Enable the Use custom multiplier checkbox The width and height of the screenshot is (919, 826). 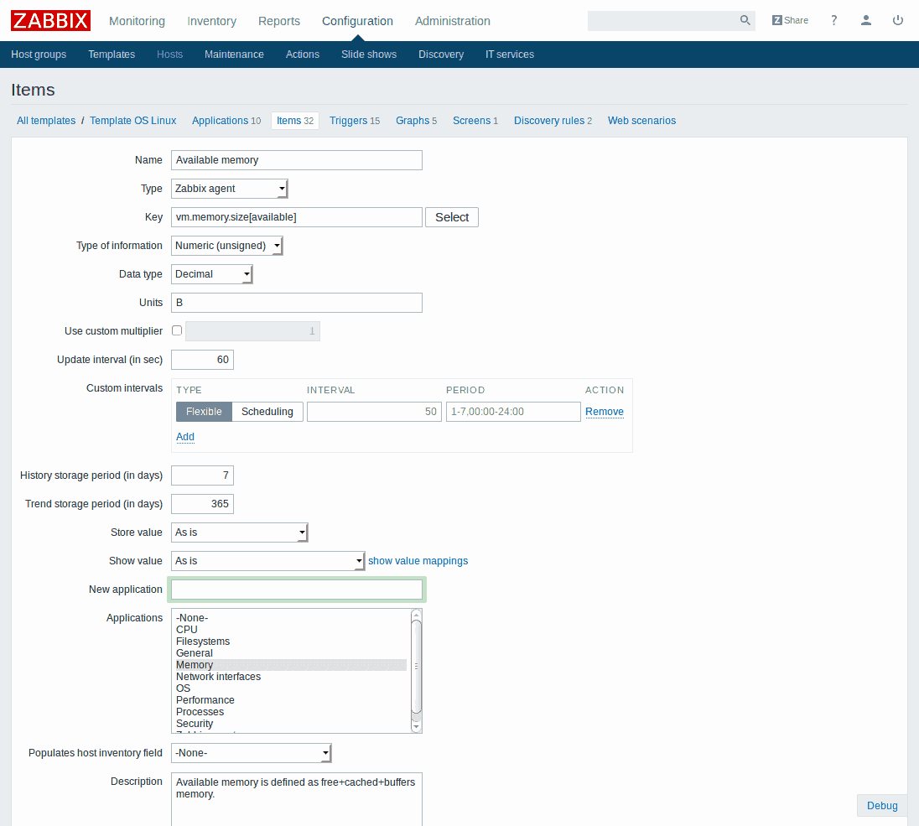(x=177, y=330)
